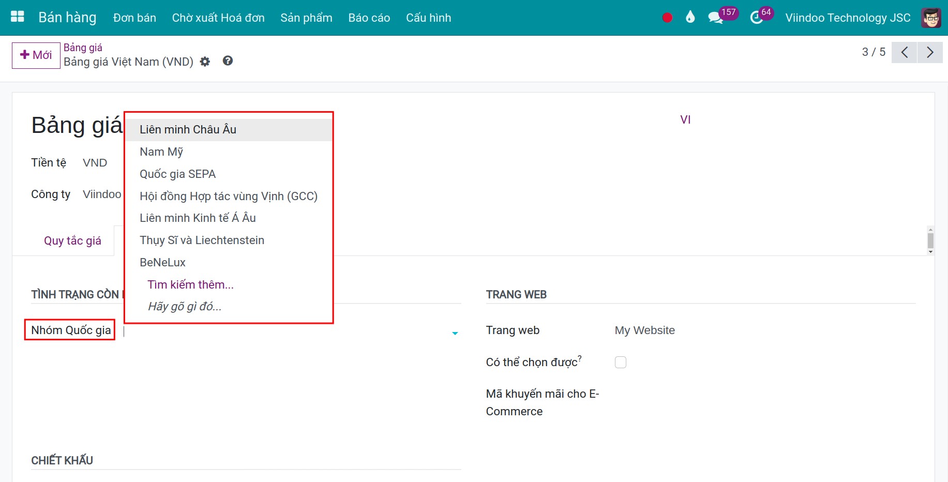Select 'Liên minh Châu Âu' from dropdown list

click(x=188, y=130)
